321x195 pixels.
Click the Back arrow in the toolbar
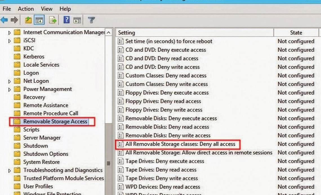tap(4, 20)
